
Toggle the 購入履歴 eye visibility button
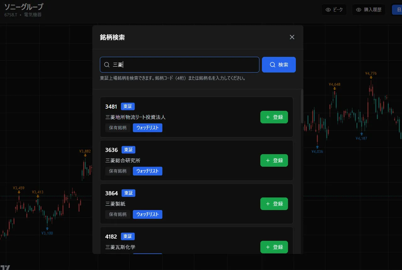(x=369, y=10)
